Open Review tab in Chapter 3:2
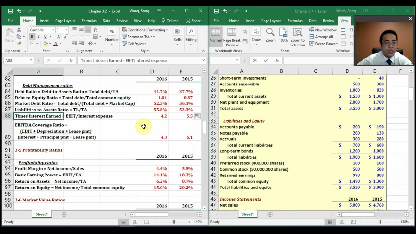 click(x=122, y=21)
